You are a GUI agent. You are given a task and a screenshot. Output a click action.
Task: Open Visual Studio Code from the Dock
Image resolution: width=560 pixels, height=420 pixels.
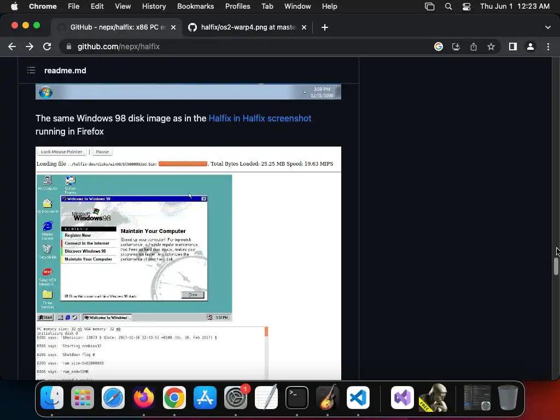click(358, 398)
